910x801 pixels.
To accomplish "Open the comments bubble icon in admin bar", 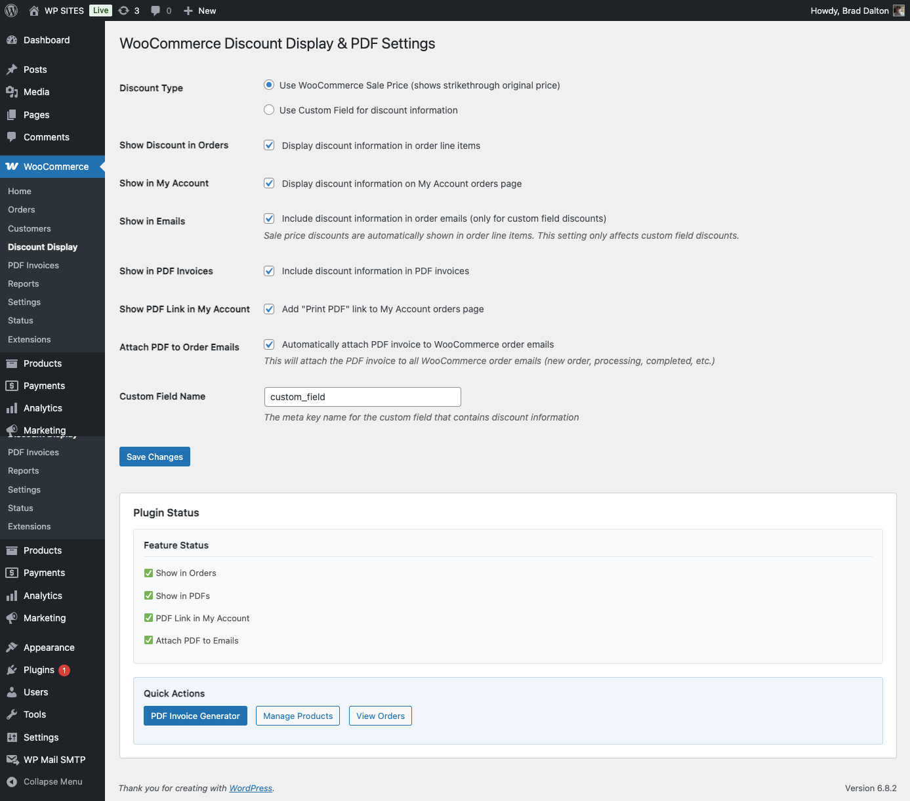I will [x=155, y=10].
